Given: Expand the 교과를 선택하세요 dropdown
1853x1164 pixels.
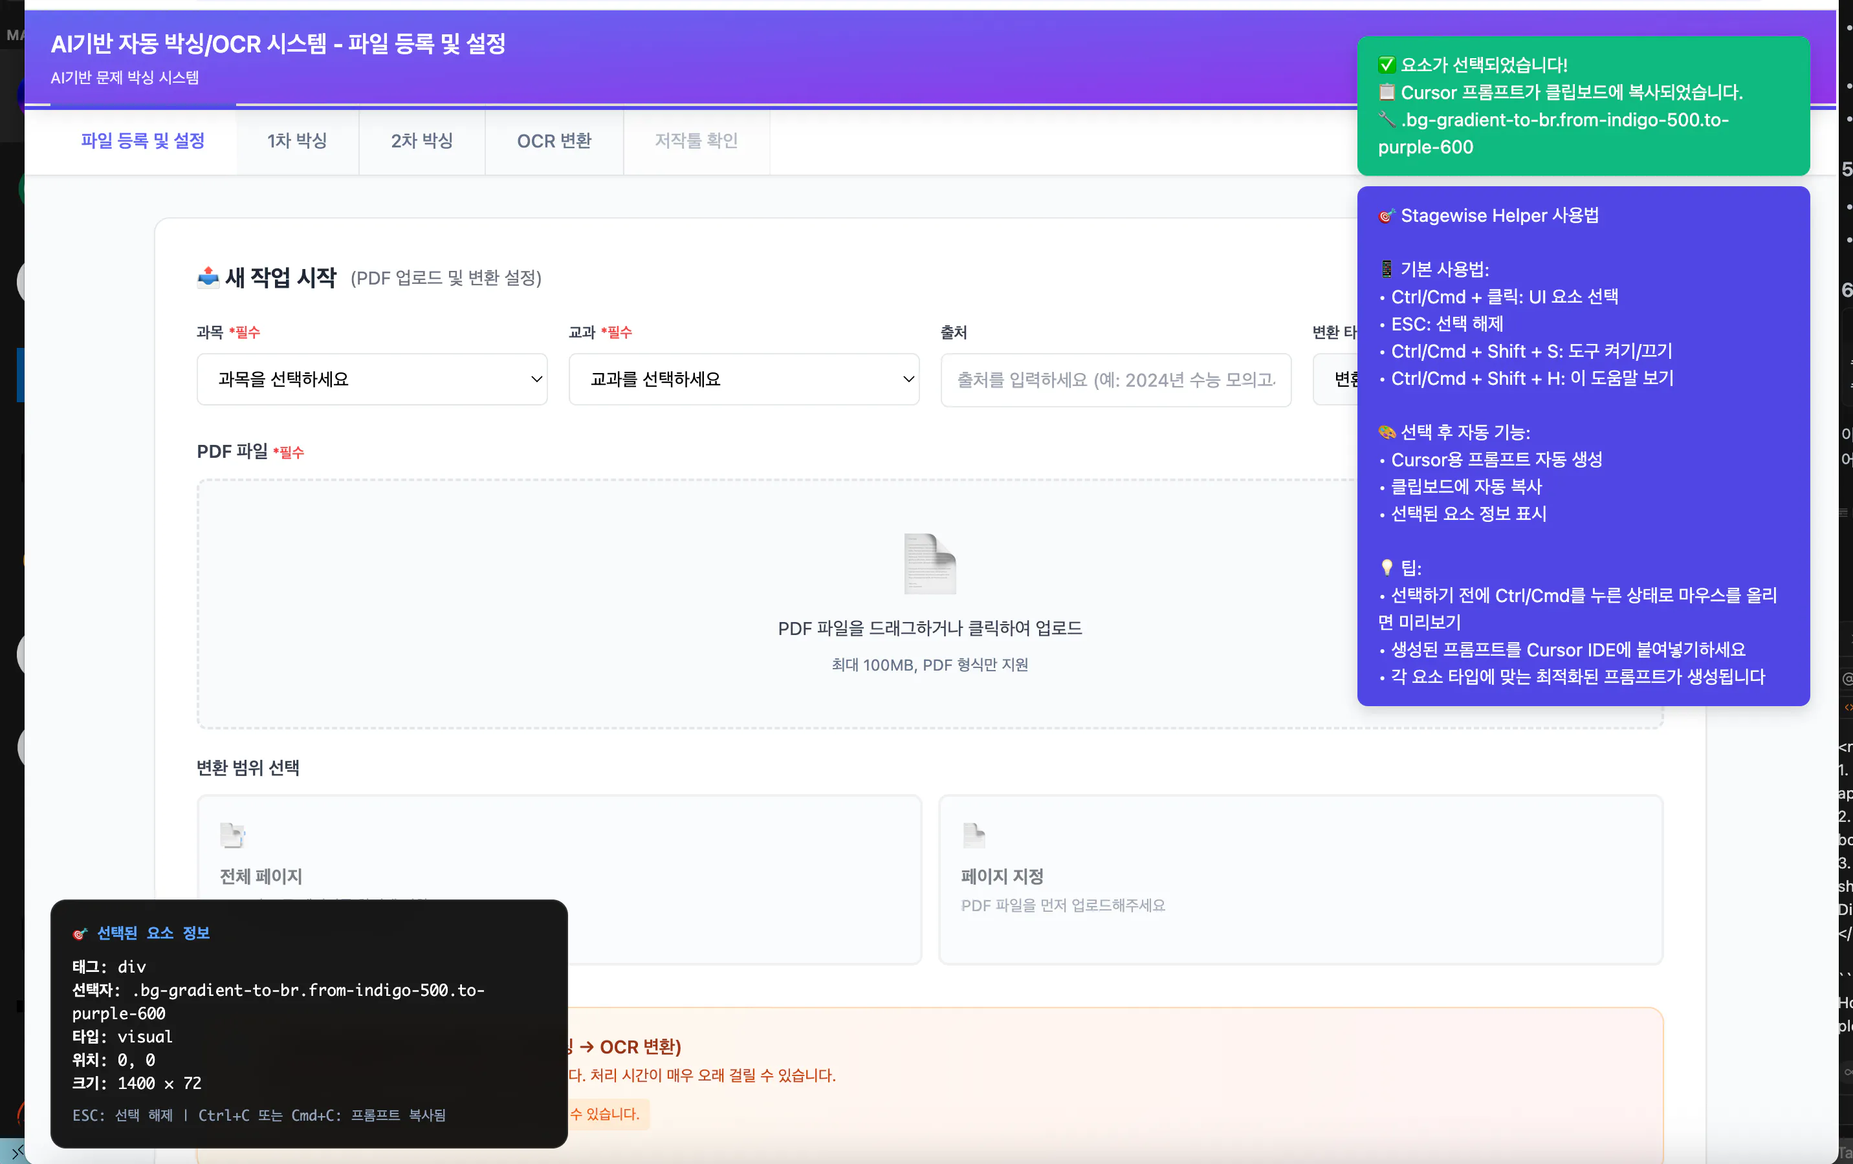Looking at the screenshot, I should click(744, 380).
